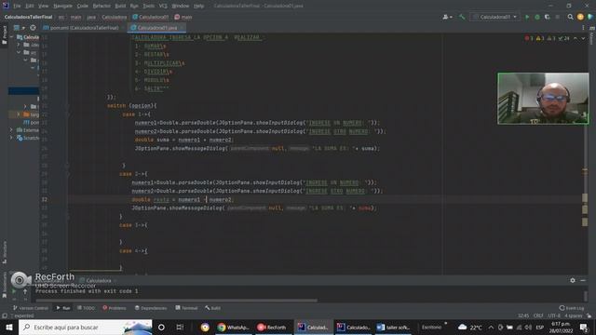Click the up arrow in Run panel

point(25,291)
